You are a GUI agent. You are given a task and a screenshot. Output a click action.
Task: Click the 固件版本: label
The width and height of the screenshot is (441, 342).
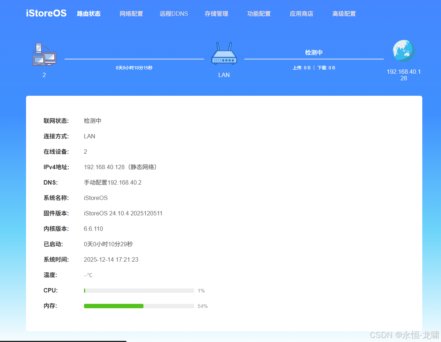pyautogui.click(x=56, y=213)
